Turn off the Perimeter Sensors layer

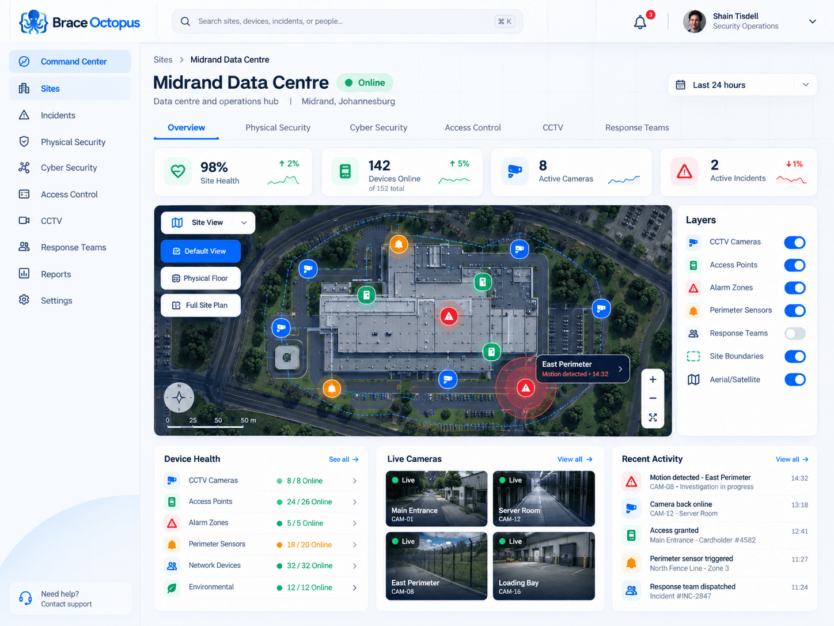coord(795,311)
